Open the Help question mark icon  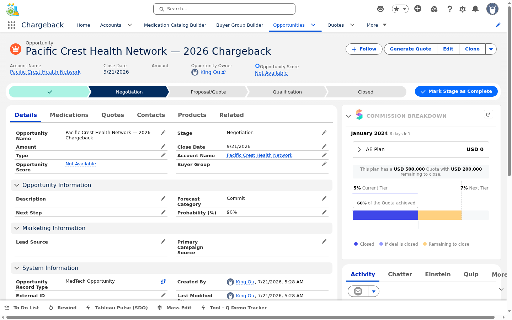click(450, 9)
